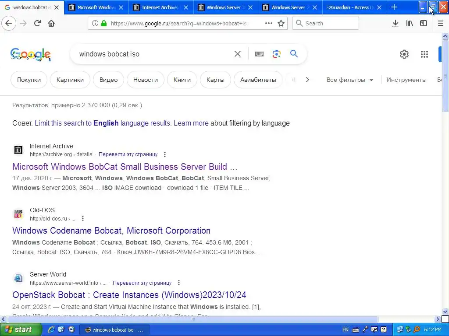Viewport: 449px width, 336px height.
Task: Click the 'Learn more' link
Action: [x=191, y=123]
